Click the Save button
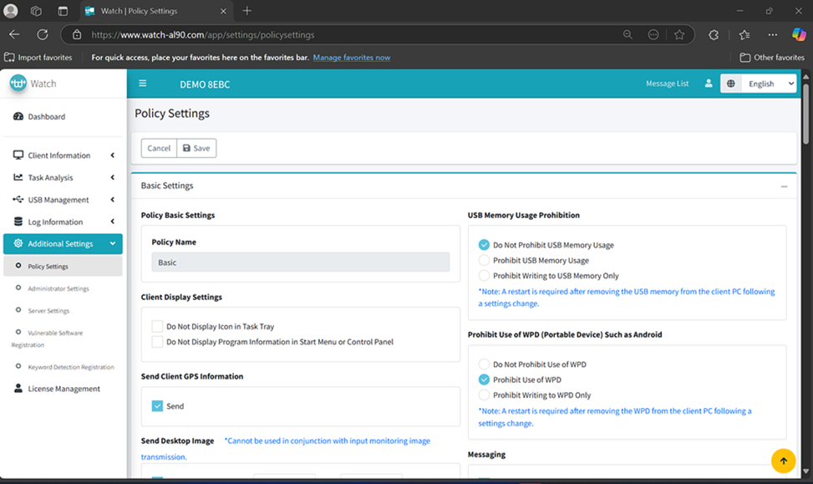This screenshot has height=484, width=813. pos(196,148)
